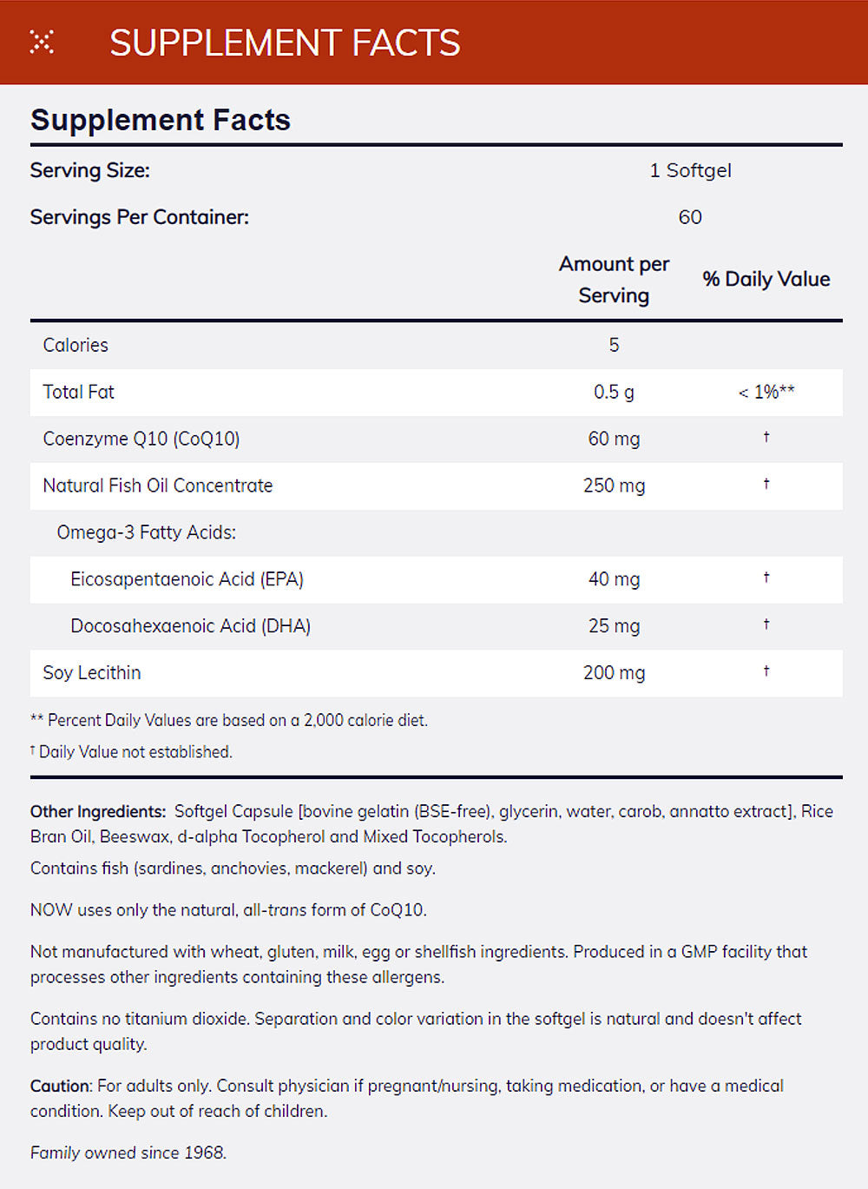Click the Amount per Serving column header
Screen dimensions: 868x1189
coord(614,280)
